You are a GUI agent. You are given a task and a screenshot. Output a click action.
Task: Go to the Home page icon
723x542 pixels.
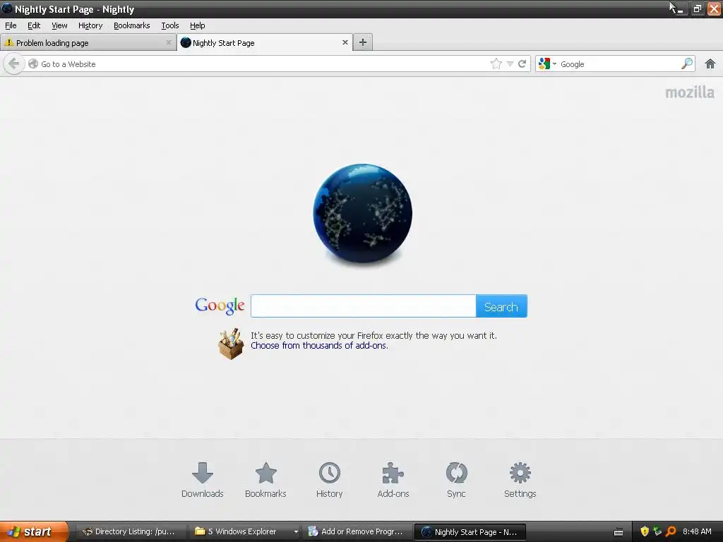pos(710,64)
